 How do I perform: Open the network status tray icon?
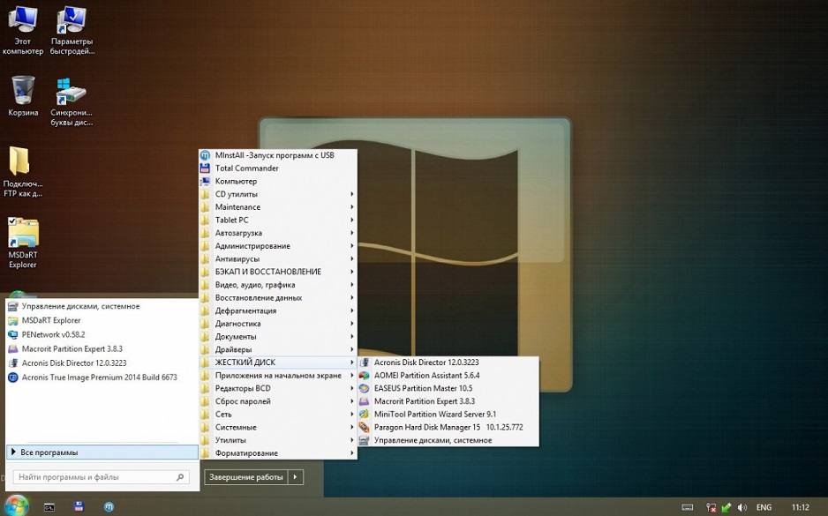tap(711, 507)
